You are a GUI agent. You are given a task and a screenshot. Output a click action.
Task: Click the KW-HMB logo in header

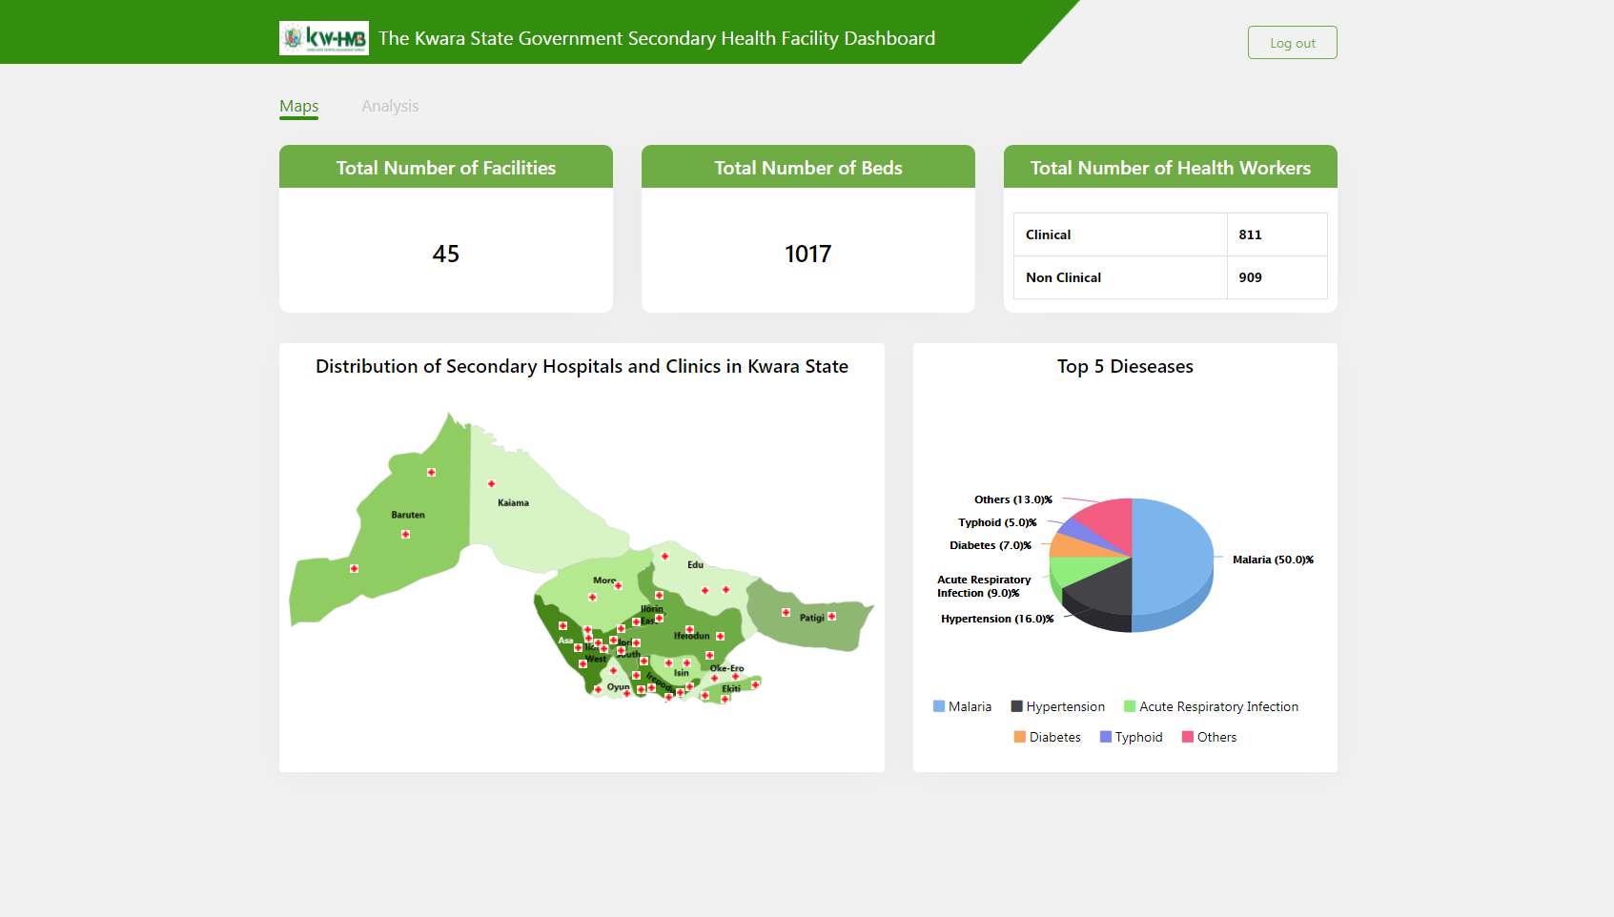[x=324, y=38]
